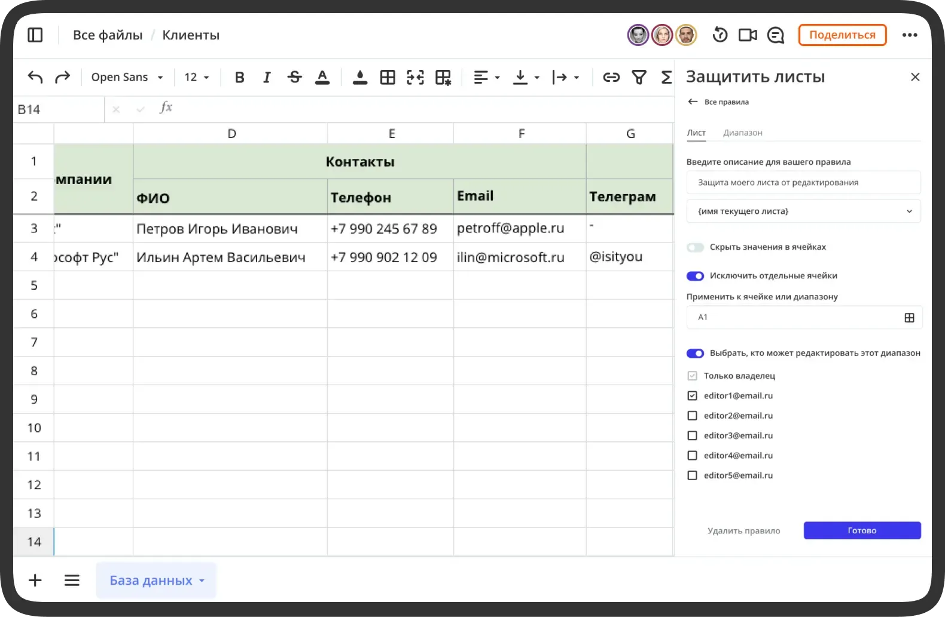Enable hide values in cells toggle

pyautogui.click(x=695, y=247)
